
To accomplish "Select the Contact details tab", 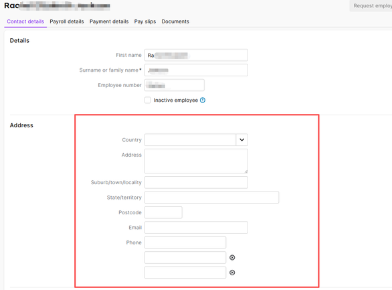I will click(25, 21).
